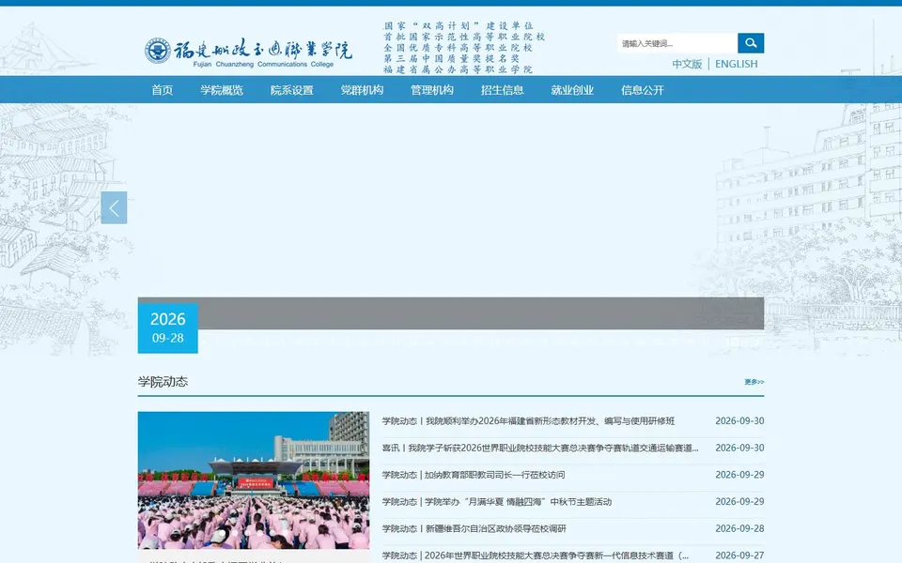Open the 院系设置 menu

pyautogui.click(x=291, y=90)
